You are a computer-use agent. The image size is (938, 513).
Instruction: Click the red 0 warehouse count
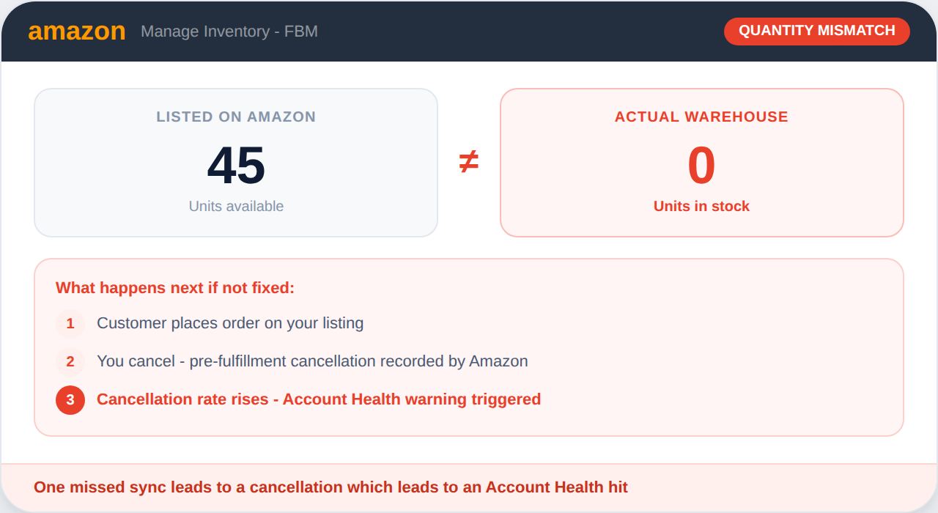tap(701, 166)
